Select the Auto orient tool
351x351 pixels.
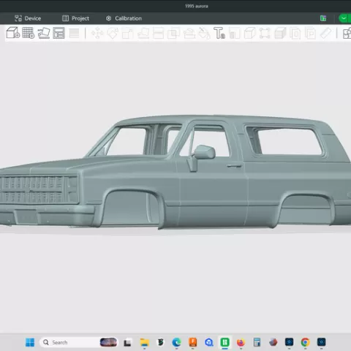(x=44, y=33)
